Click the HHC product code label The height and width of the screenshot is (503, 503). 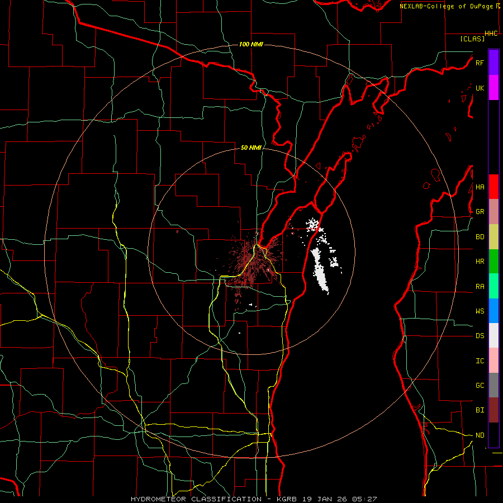tap(491, 34)
